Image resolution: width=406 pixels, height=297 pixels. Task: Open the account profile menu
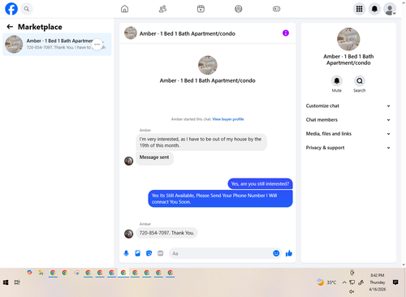[390, 9]
